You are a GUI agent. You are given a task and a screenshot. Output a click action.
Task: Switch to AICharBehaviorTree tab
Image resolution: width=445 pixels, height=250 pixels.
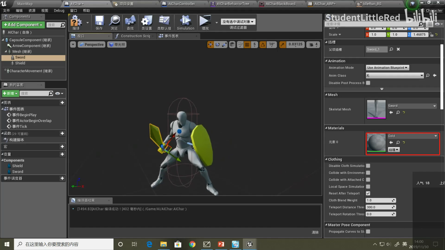[x=233, y=4]
